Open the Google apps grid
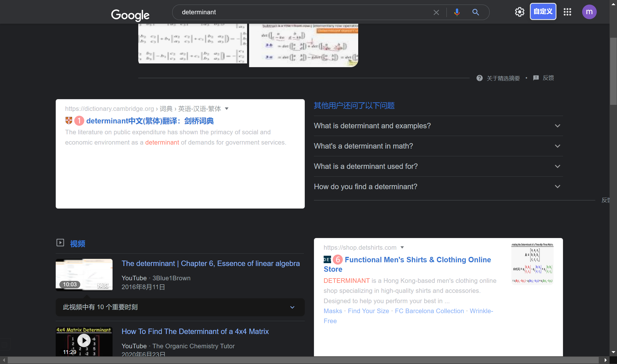617x364 pixels. point(567,12)
